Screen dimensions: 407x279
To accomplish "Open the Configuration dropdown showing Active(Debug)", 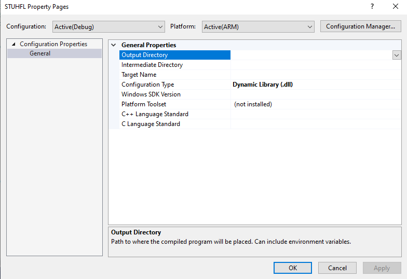I will 108,27.
